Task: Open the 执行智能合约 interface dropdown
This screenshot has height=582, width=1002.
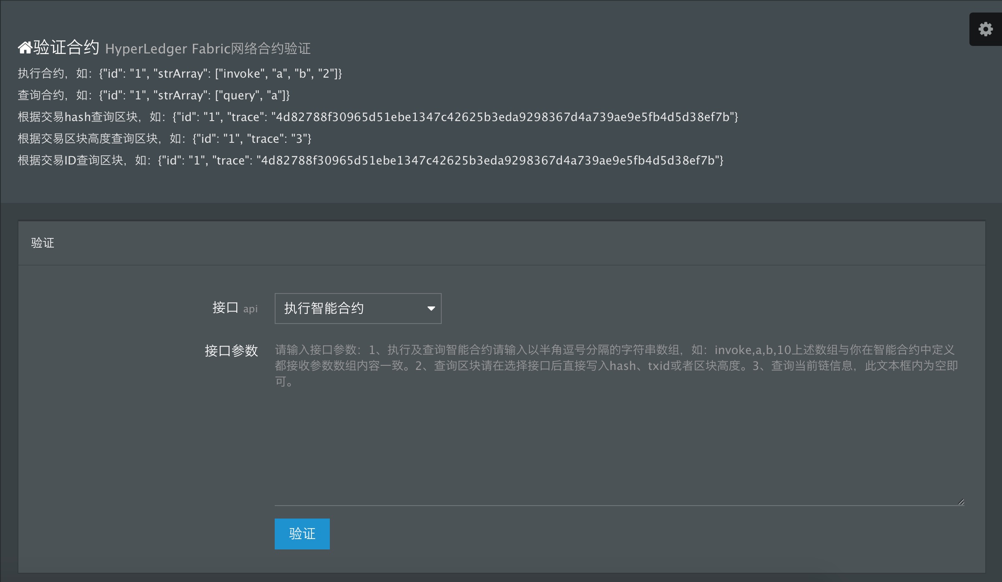Action: point(357,309)
